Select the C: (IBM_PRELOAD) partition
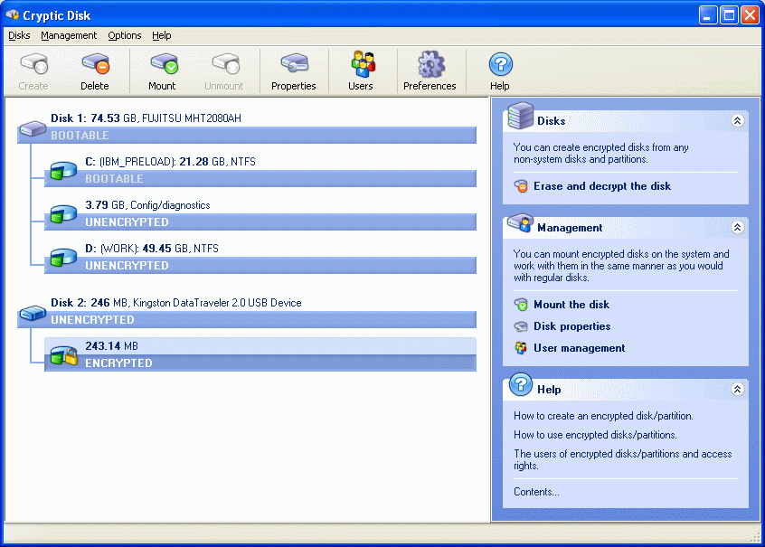Image resolution: width=765 pixels, height=547 pixels. click(169, 162)
